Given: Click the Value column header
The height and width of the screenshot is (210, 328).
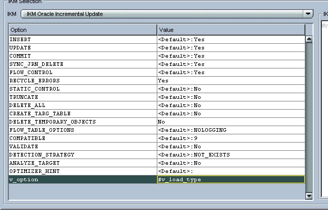Looking at the screenshot, I should click(231, 30).
